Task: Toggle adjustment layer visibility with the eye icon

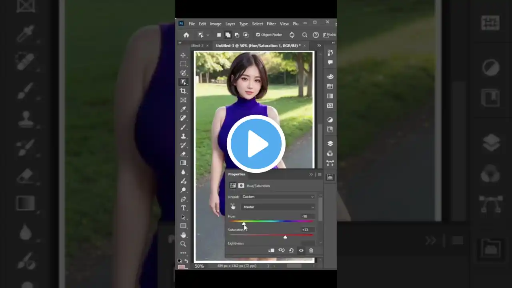Action: click(301, 250)
